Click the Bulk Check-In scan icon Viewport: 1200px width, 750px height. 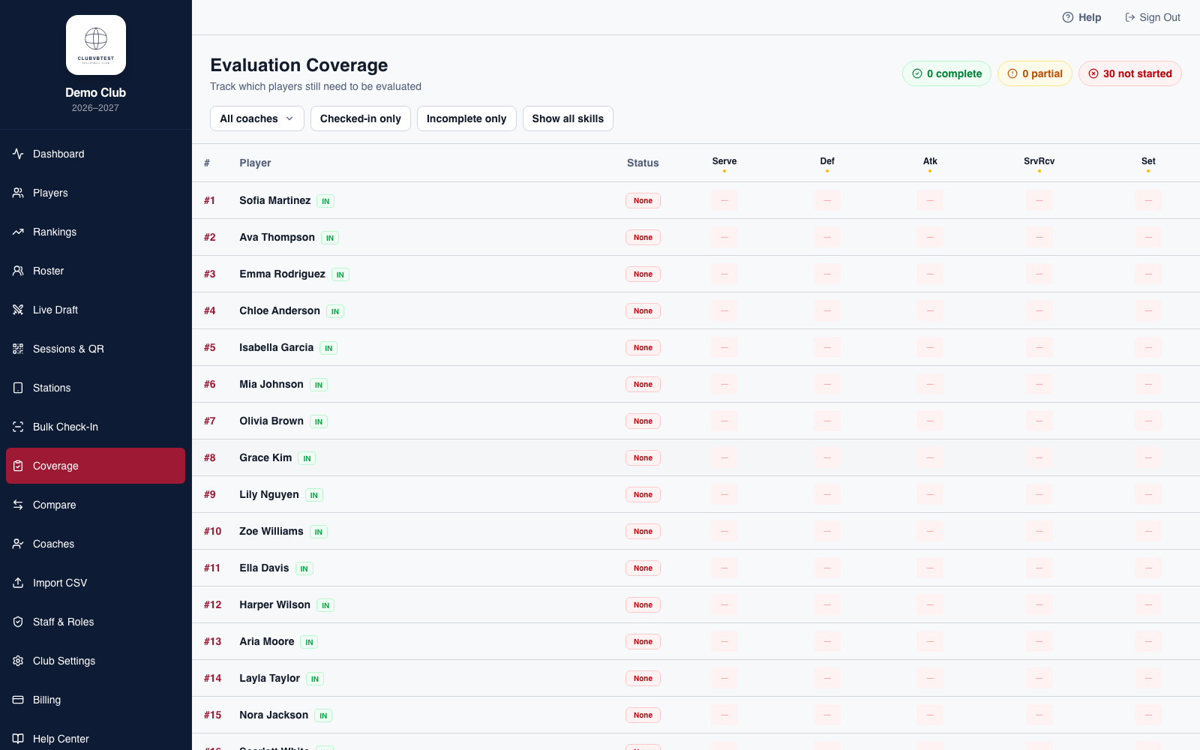tap(18, 427)
